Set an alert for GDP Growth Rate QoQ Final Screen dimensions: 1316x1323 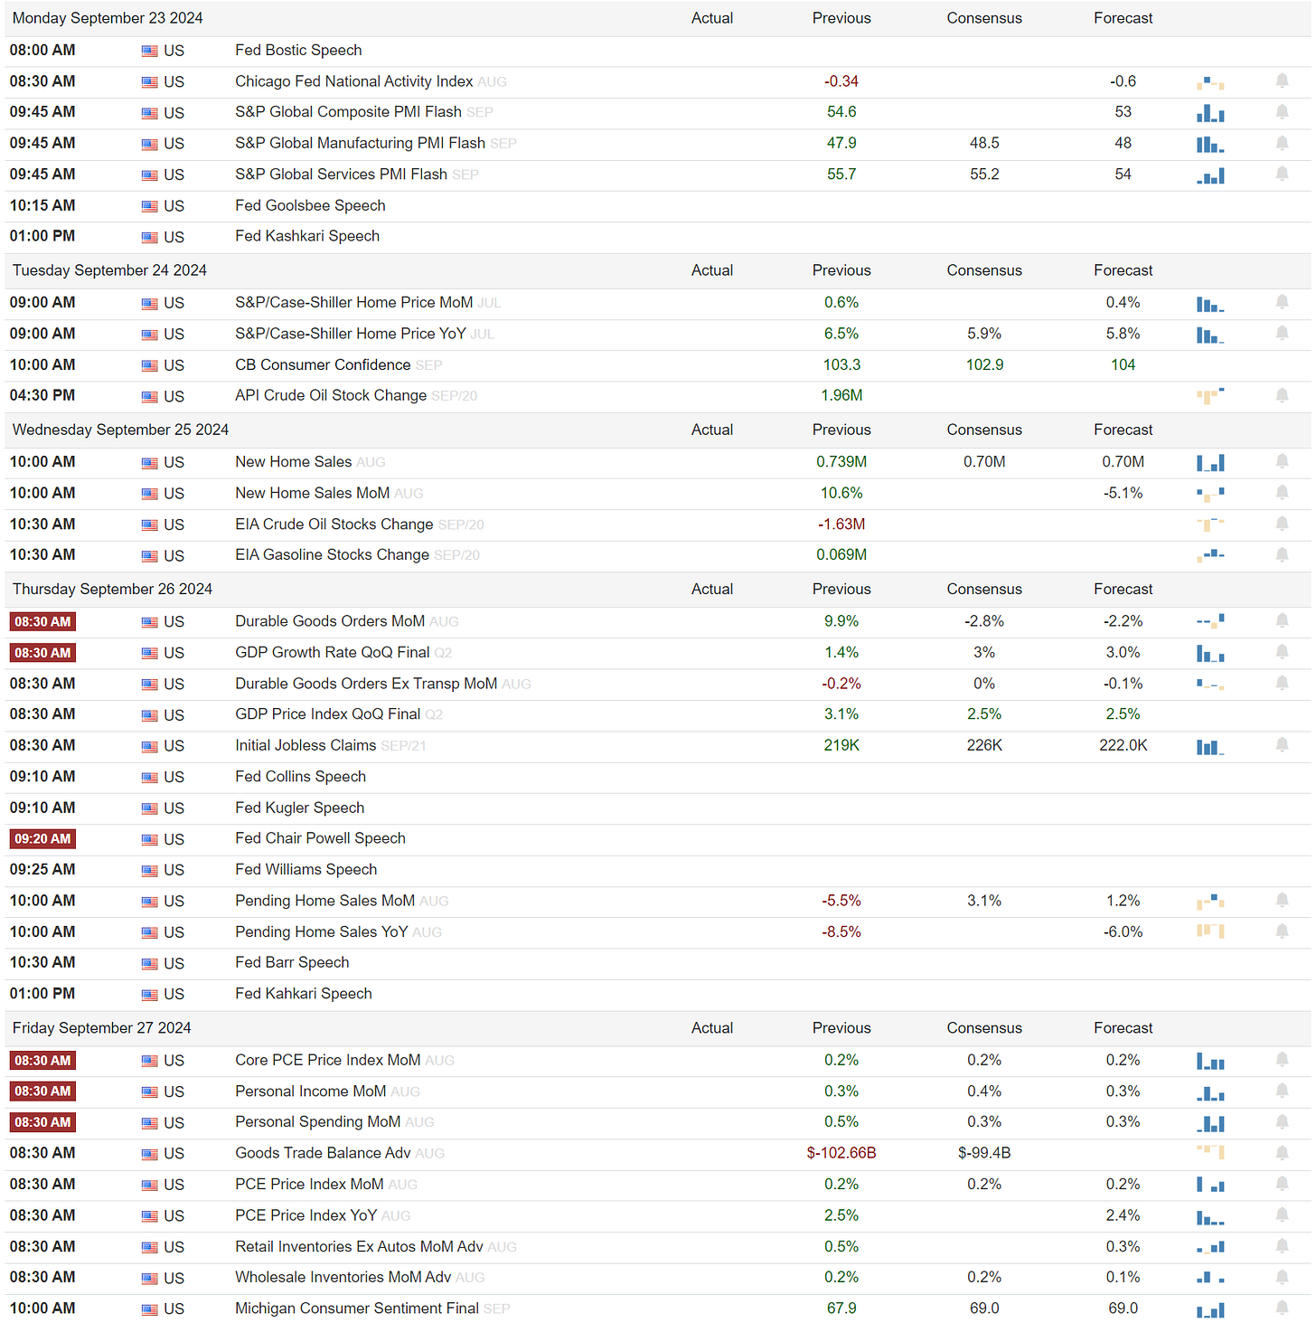point(1282,652)
